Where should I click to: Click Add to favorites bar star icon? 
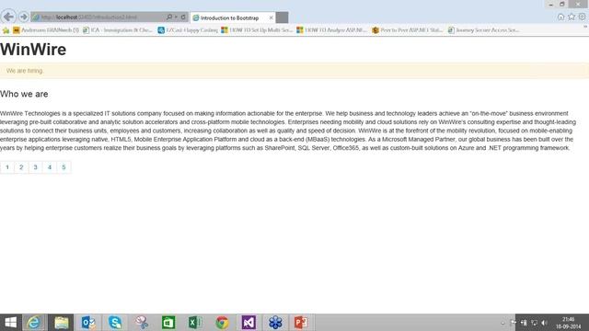coord(6,30)
